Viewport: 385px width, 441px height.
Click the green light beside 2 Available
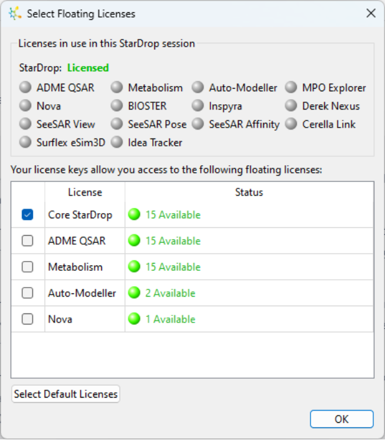coord(134,293)
